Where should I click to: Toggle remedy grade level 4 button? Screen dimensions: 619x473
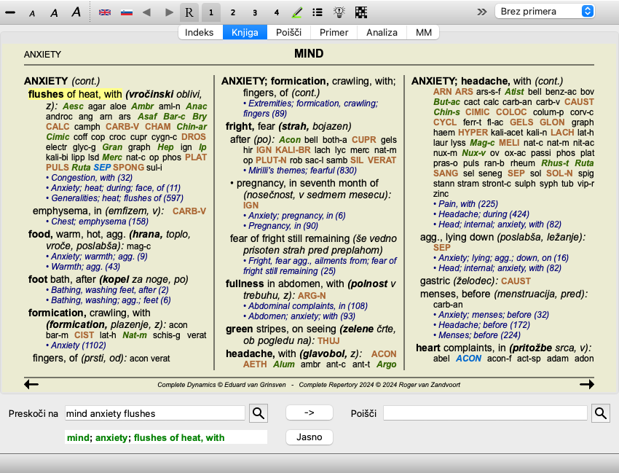pos(276,12)
